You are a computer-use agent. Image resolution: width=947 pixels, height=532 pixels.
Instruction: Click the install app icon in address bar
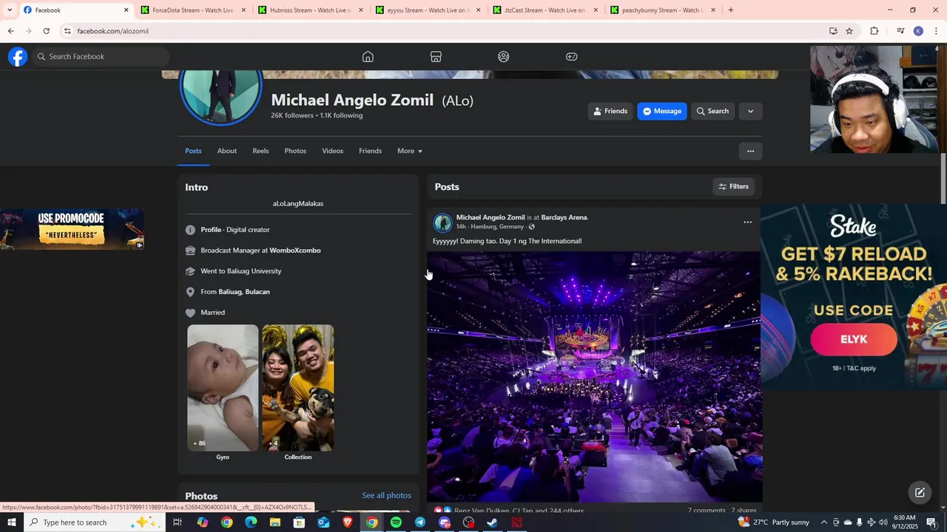(833, 31)
